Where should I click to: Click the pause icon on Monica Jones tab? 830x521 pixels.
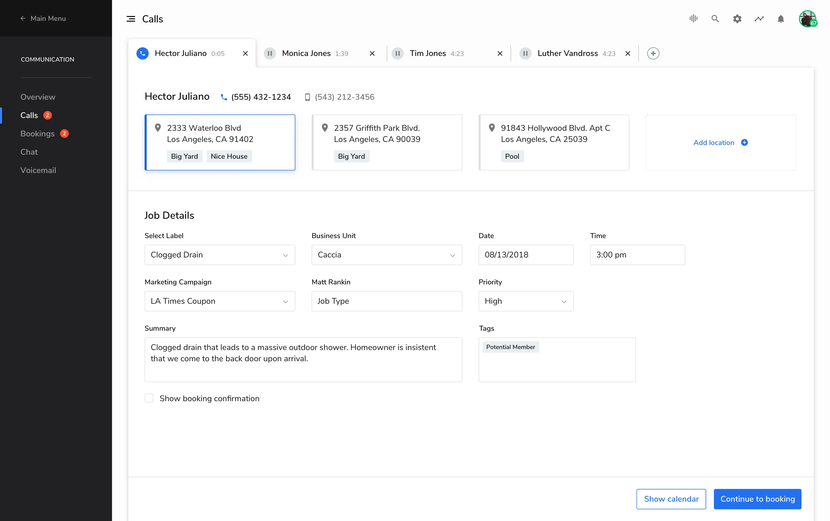(270, 53)
